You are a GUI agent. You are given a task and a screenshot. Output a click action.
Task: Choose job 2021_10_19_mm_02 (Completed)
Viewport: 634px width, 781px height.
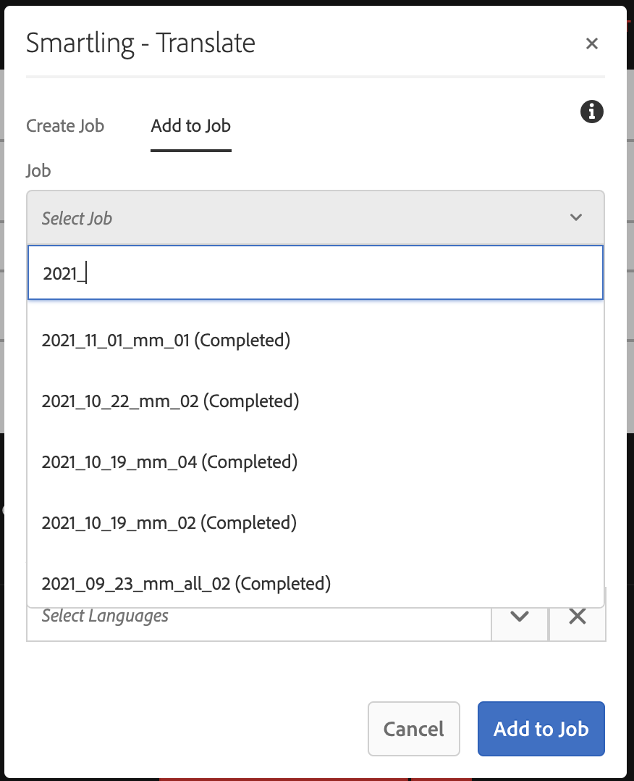[x=169, y=522]
